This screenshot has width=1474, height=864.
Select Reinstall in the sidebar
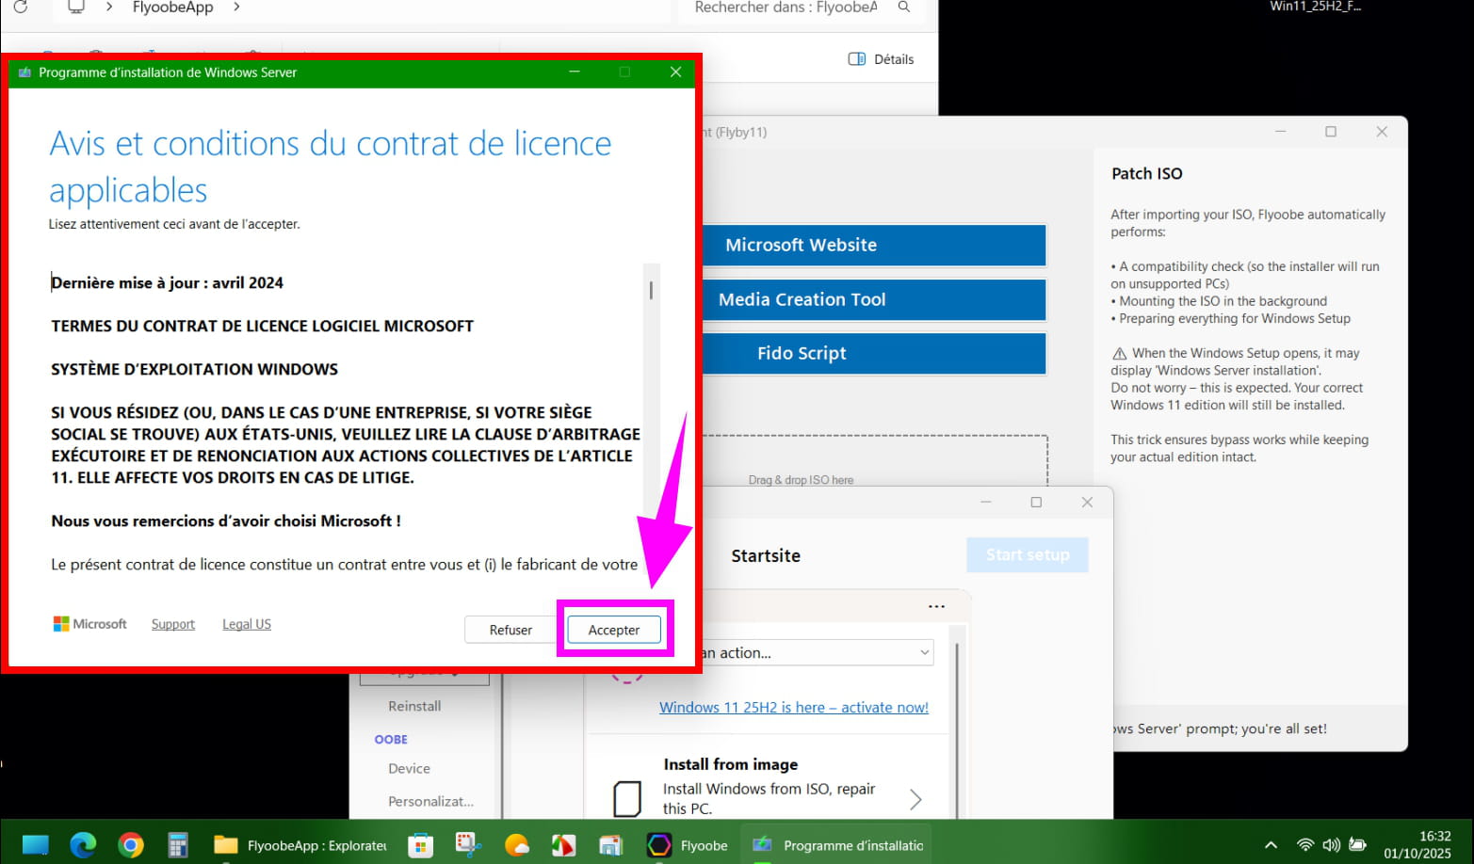coord(414,706)
